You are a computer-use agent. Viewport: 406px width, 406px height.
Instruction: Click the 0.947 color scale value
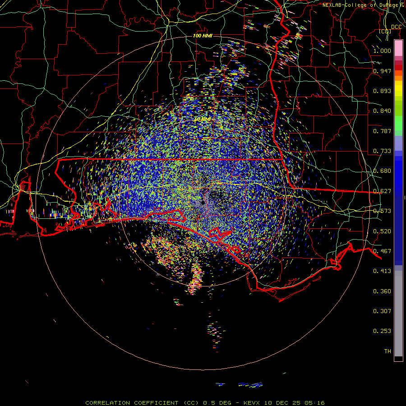click(x=382, y=71)
